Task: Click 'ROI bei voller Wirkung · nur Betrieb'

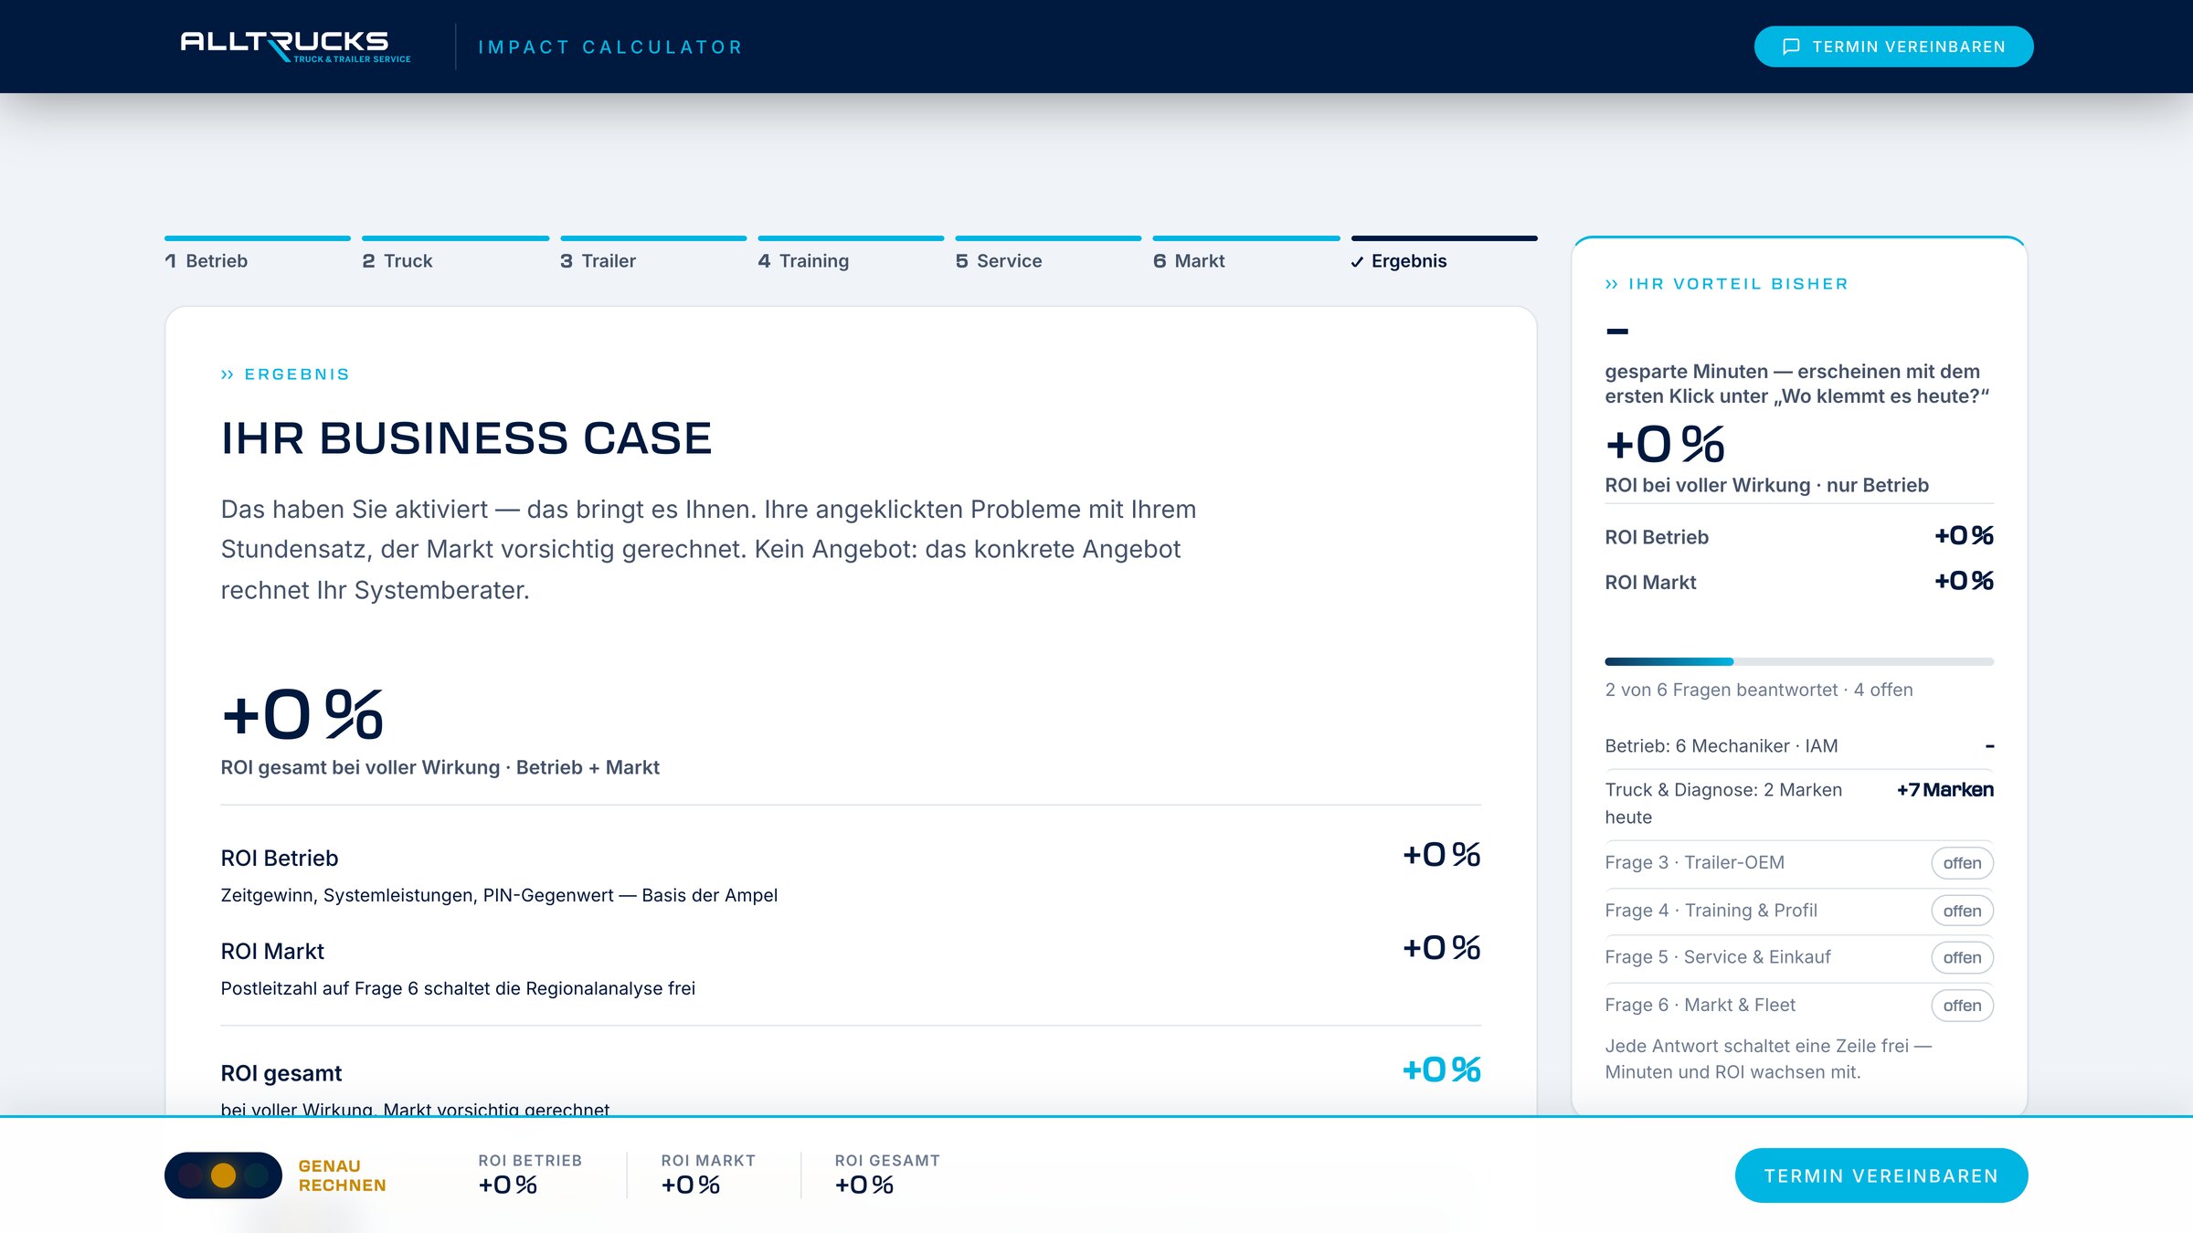Action: [1767, 485]
